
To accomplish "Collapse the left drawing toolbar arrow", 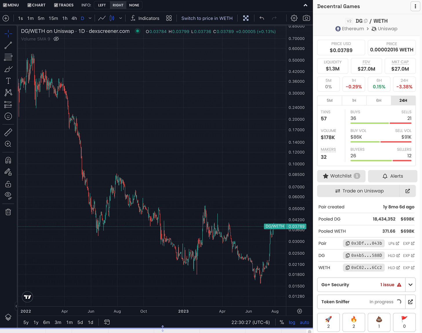I will (x=16, y=306).
